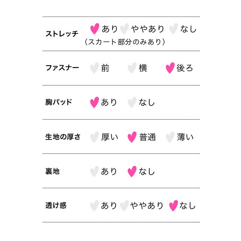
Task: Select the gray heart for ファスナー 横
Action: click(x=132, y=68)
